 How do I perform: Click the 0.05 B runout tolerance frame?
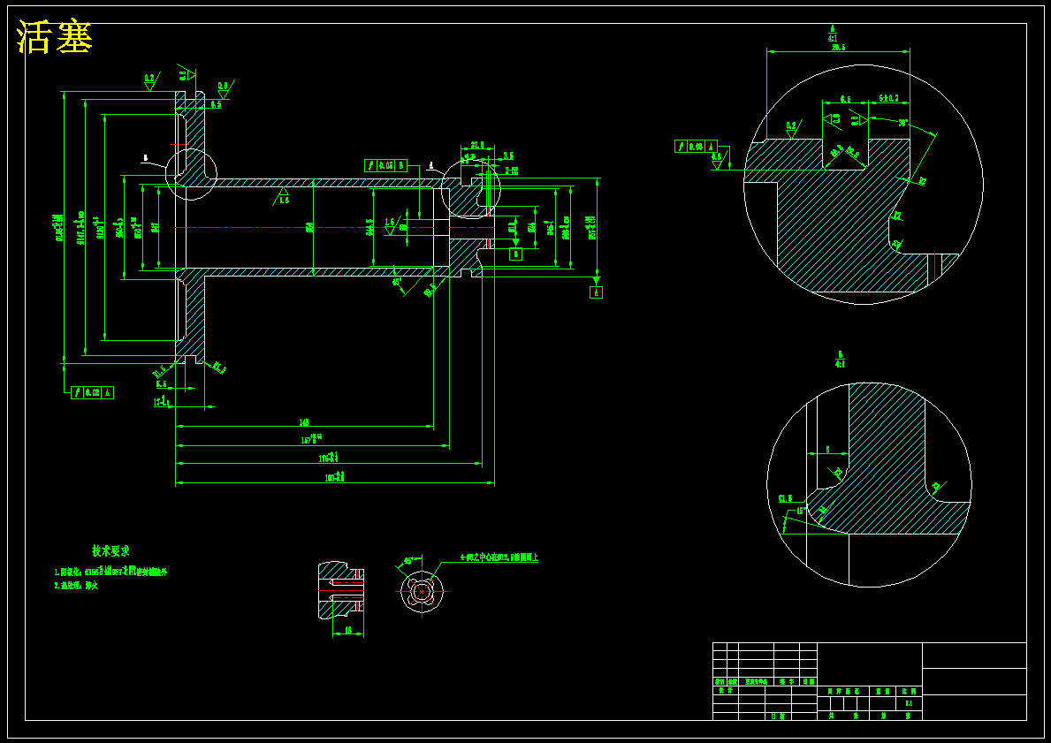pos(385,165)
